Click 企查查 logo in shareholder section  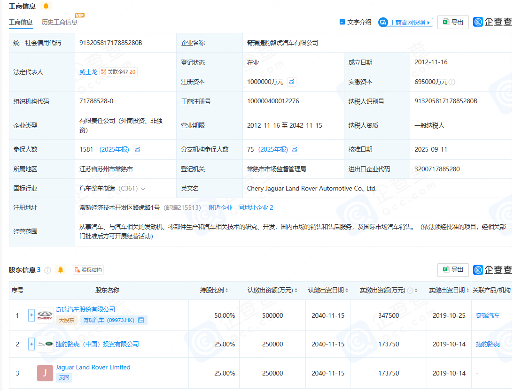(492, 270)
